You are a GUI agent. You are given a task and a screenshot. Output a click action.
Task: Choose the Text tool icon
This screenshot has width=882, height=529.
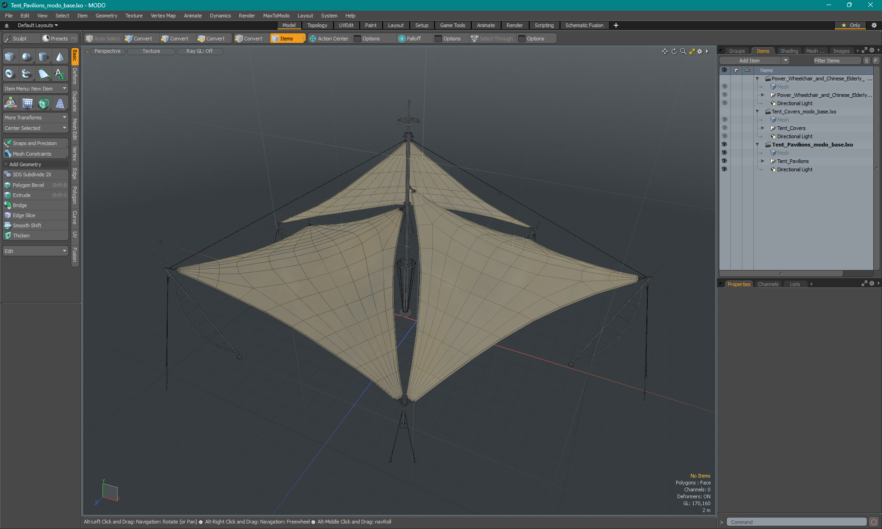pyautogui.click(x=60, y=73)
